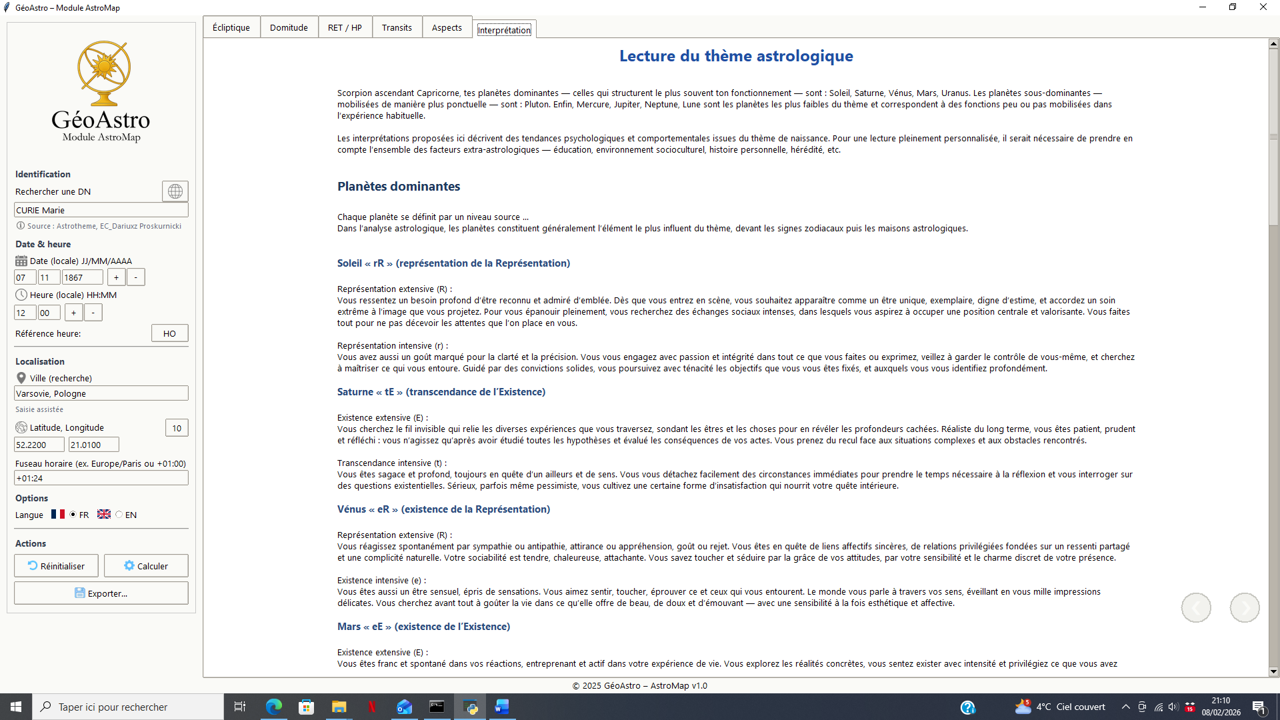Viewport: 1280px width, 720px height.
Task: Click scrollbar up arrow
Action: point(1273,43)
